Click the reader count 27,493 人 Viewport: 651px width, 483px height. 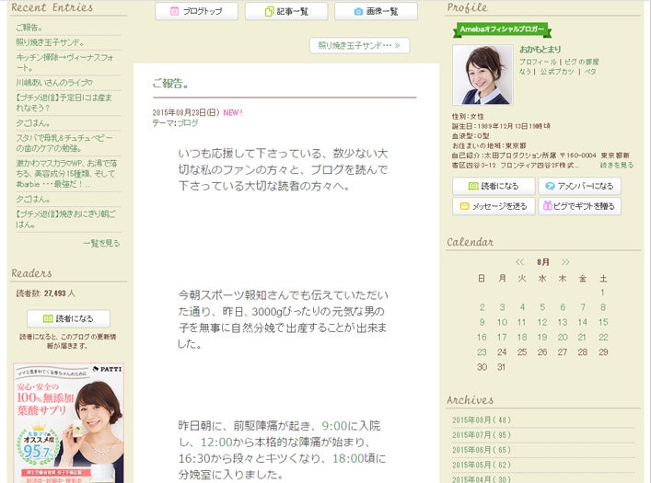[x=59, y=293]
